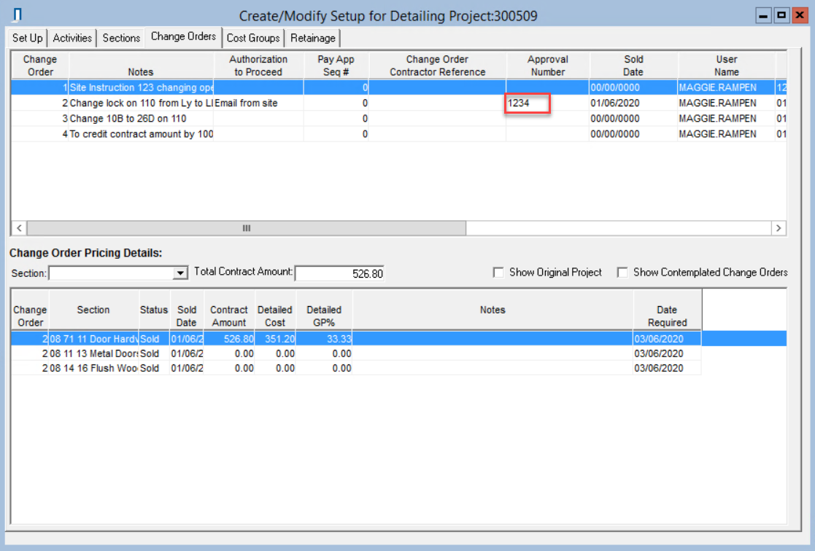Screen dimensions: 815x551
Task: Click the Detailed GP% value 33.33
Action: pyautogui.click(x=325, y=339)
